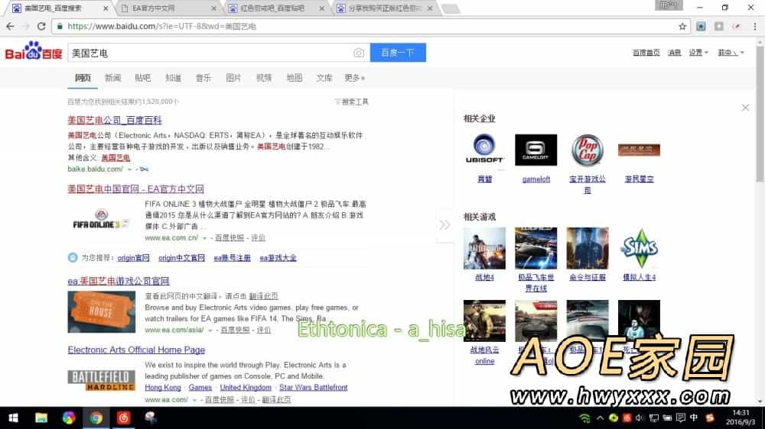Open The Sims 模拟人生4 game thumbnail
This screenshot has width=765, height=429.
(638, 248)
